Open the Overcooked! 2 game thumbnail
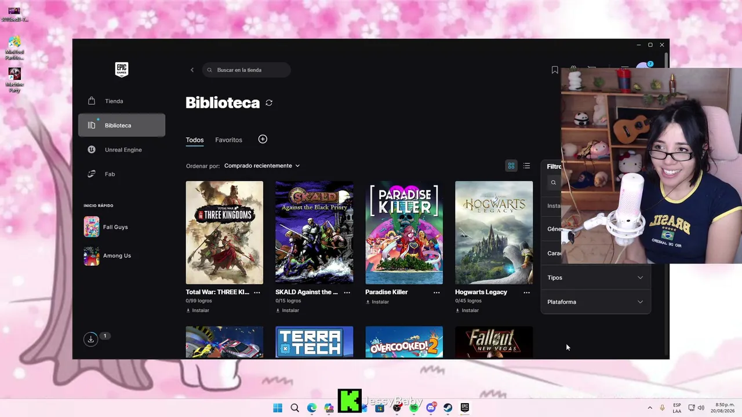The image size is (742, 417). (x=404, y=342)
